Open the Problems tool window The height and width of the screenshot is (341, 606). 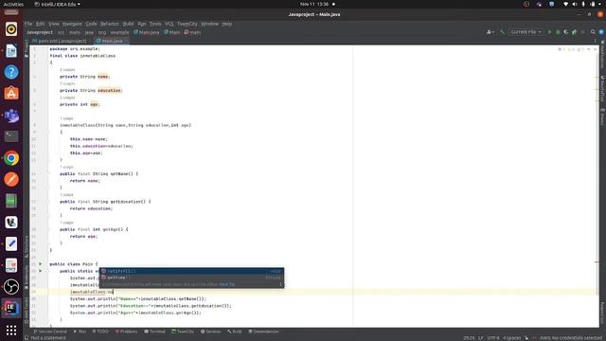pos(126,332)
